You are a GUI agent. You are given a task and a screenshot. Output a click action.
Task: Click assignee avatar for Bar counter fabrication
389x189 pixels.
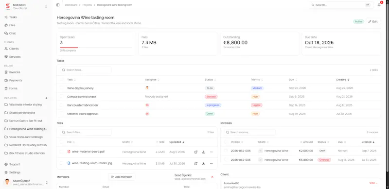147,105
